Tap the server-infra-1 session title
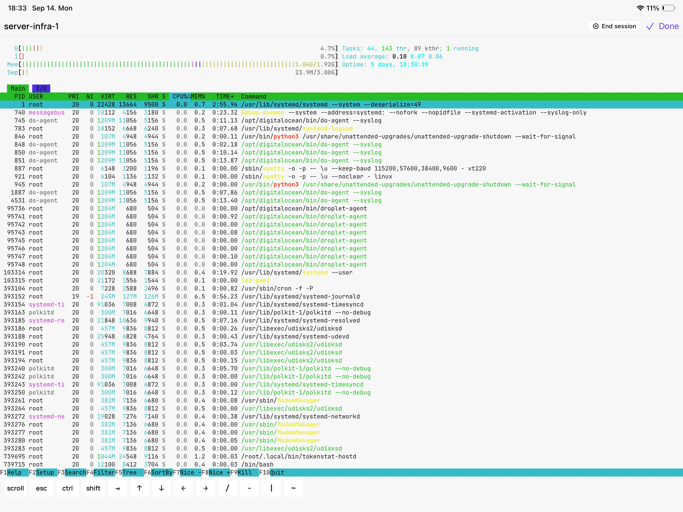 [31, 26]
